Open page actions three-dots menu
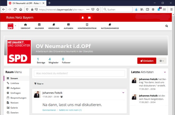 tap(88, 10)
